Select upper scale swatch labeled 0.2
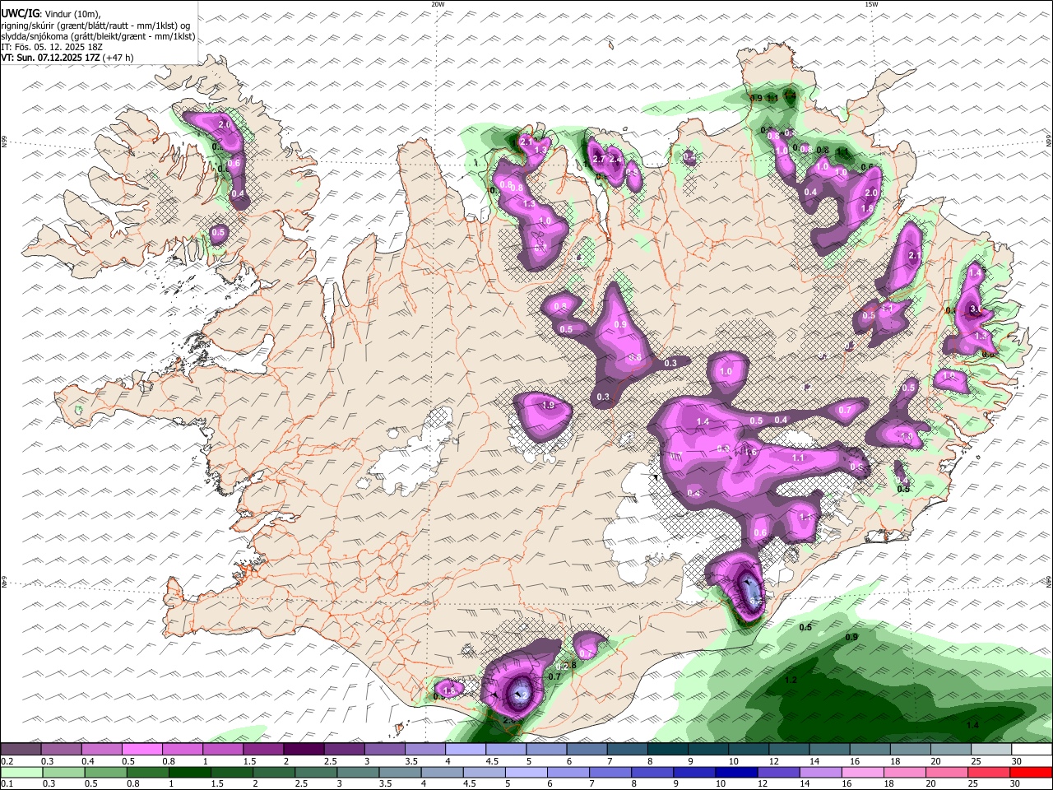 pyautogui.click(x=21, y=749)
